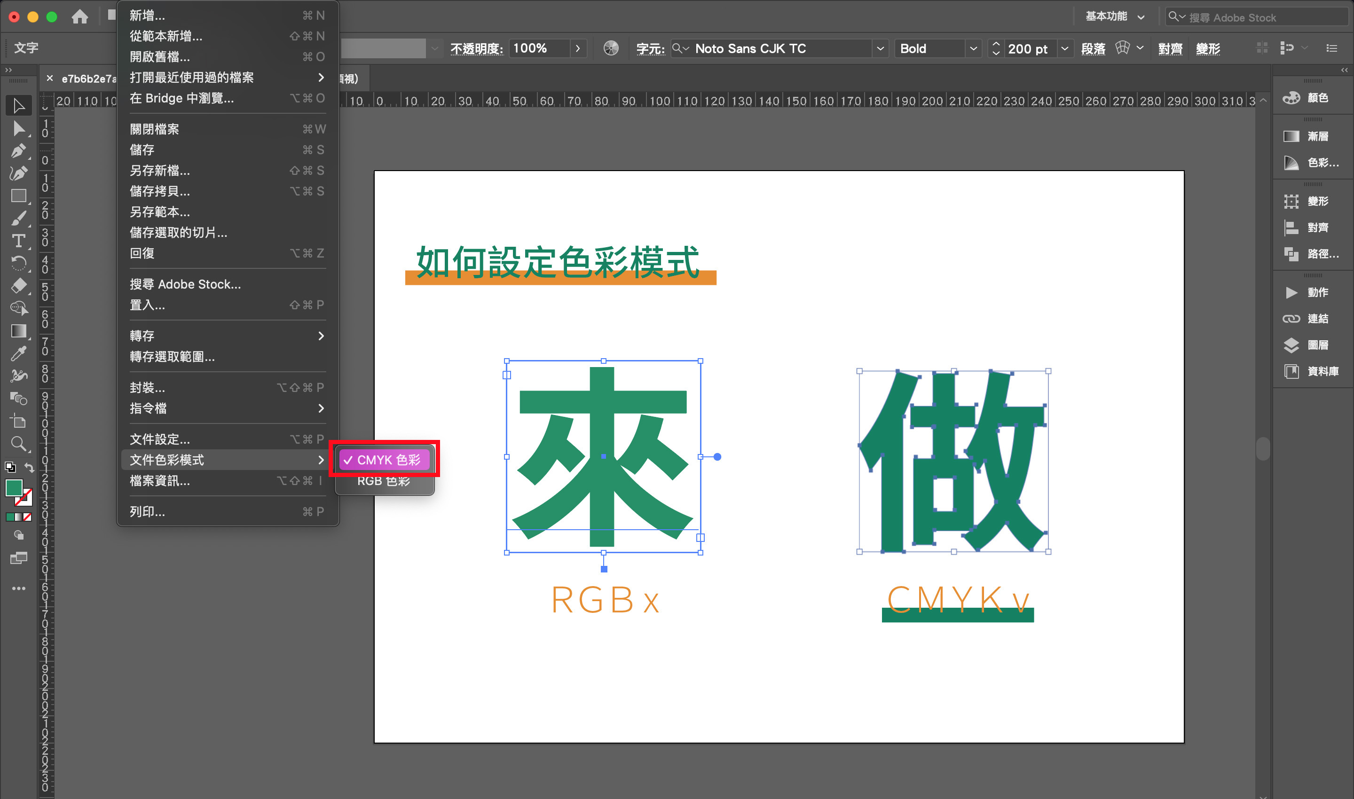Expand the font family Noto Sans dropdown
Screen dimensions: 1354x799
coord(880,48)
